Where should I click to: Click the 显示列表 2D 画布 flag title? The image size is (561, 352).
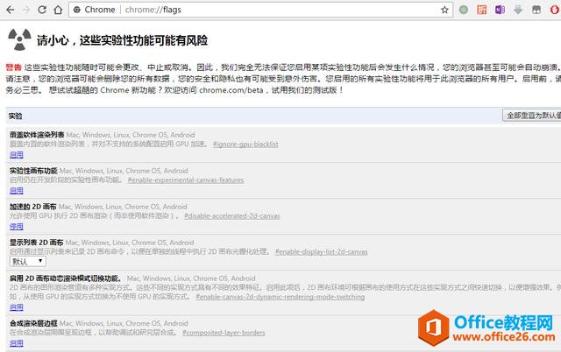pos(37,243)
